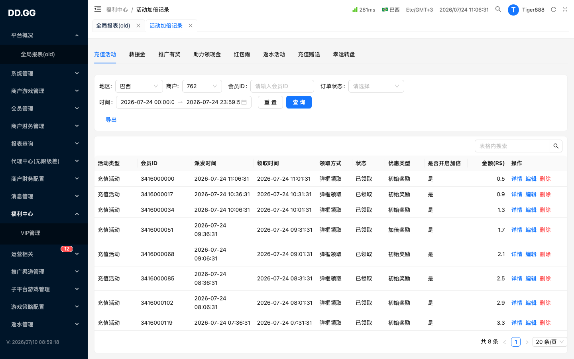Collapse the sidebar with the hamburger icon
574x359 pixels.
(x=98, y=9)
